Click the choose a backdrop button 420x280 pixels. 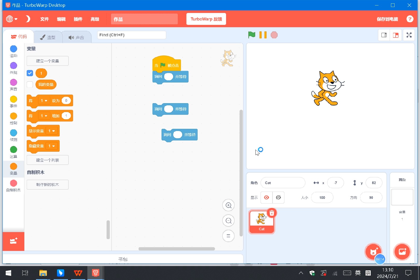point(402,251)
